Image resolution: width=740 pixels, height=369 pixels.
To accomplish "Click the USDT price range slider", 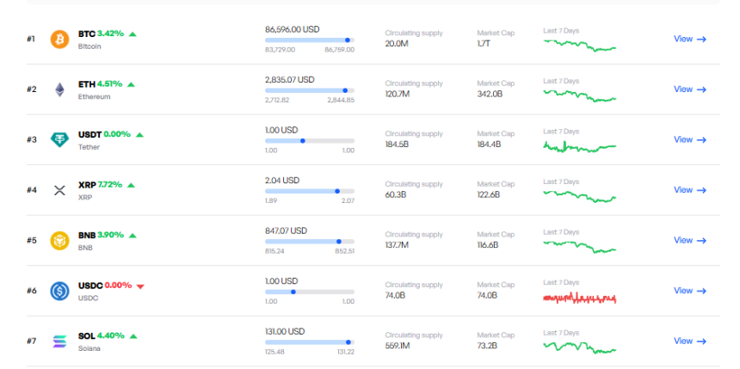I will point(309,140).
